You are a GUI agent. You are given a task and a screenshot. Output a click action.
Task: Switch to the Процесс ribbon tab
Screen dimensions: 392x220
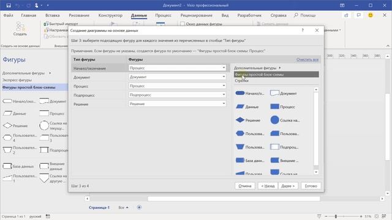pos(164,15)
